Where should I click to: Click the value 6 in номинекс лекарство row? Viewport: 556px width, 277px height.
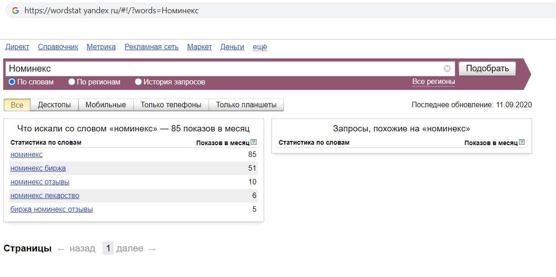click(254, 196)
